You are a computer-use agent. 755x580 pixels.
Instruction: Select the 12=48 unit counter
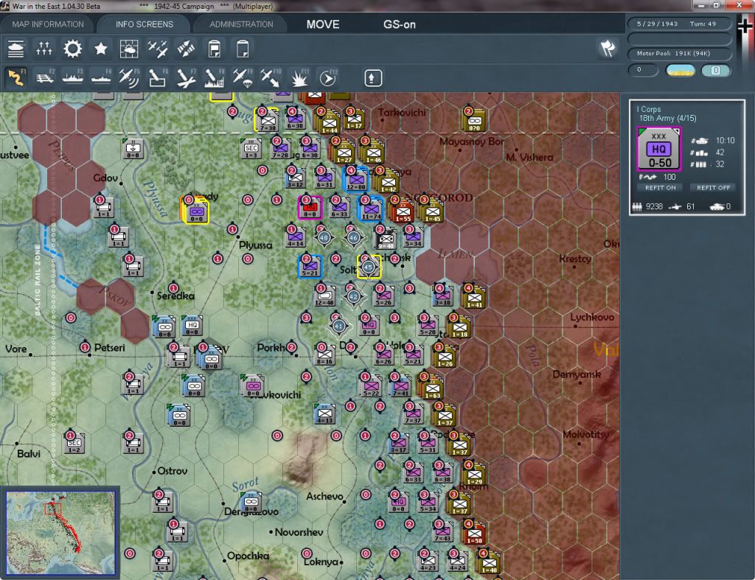point(324,296)
